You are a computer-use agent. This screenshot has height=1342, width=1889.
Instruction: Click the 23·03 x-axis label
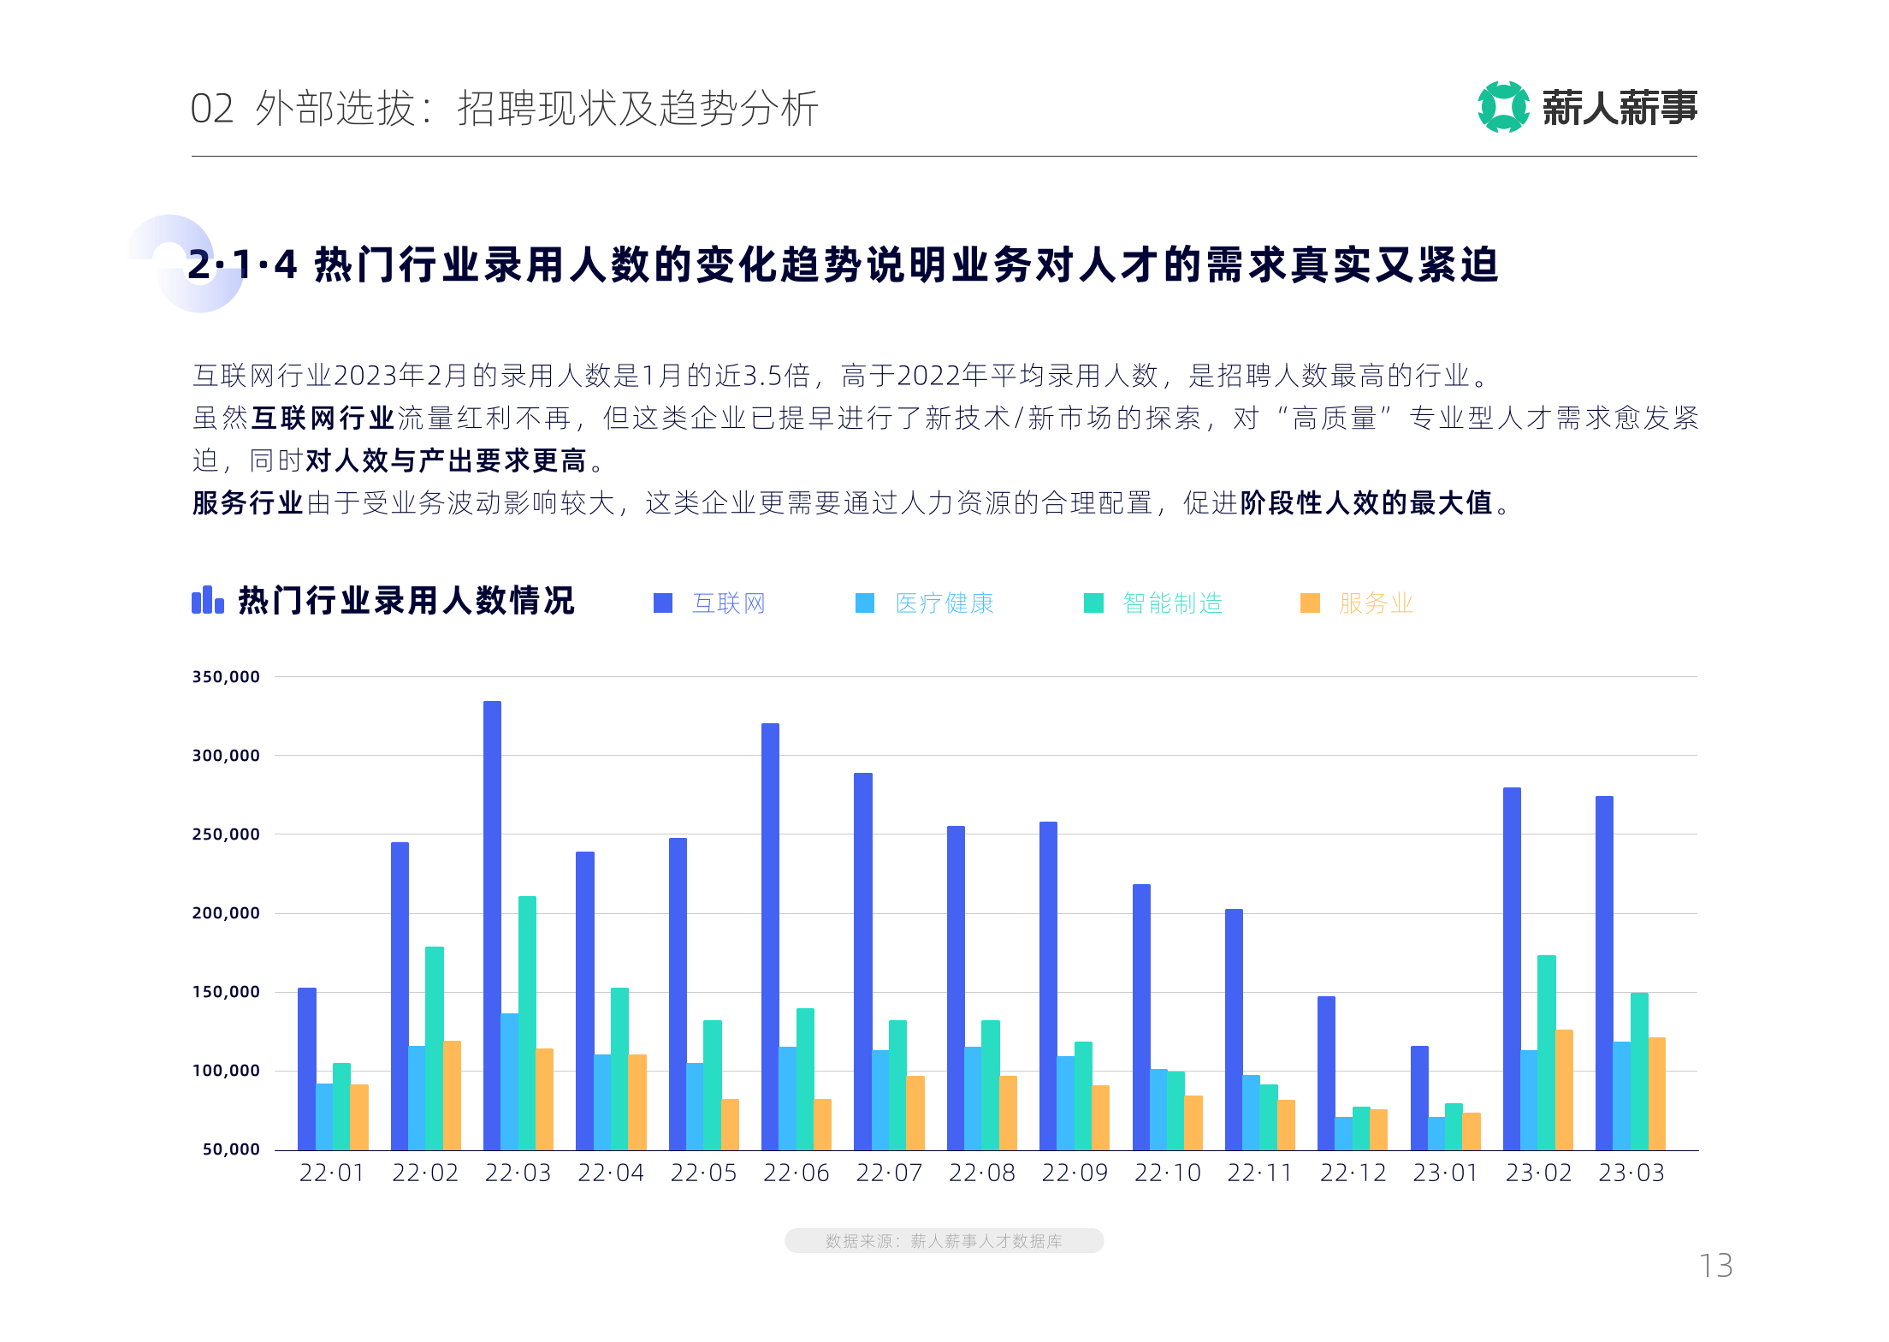[x=1631, y=1173]
